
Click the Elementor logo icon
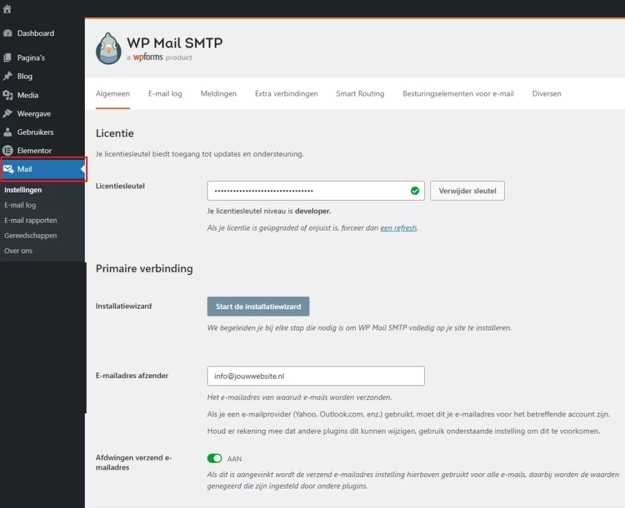7,151
